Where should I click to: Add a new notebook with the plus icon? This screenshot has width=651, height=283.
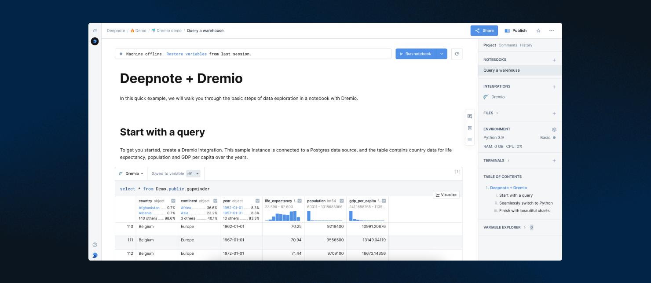click(554, 60)
